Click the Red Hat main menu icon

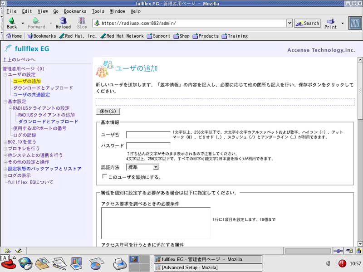7,262
